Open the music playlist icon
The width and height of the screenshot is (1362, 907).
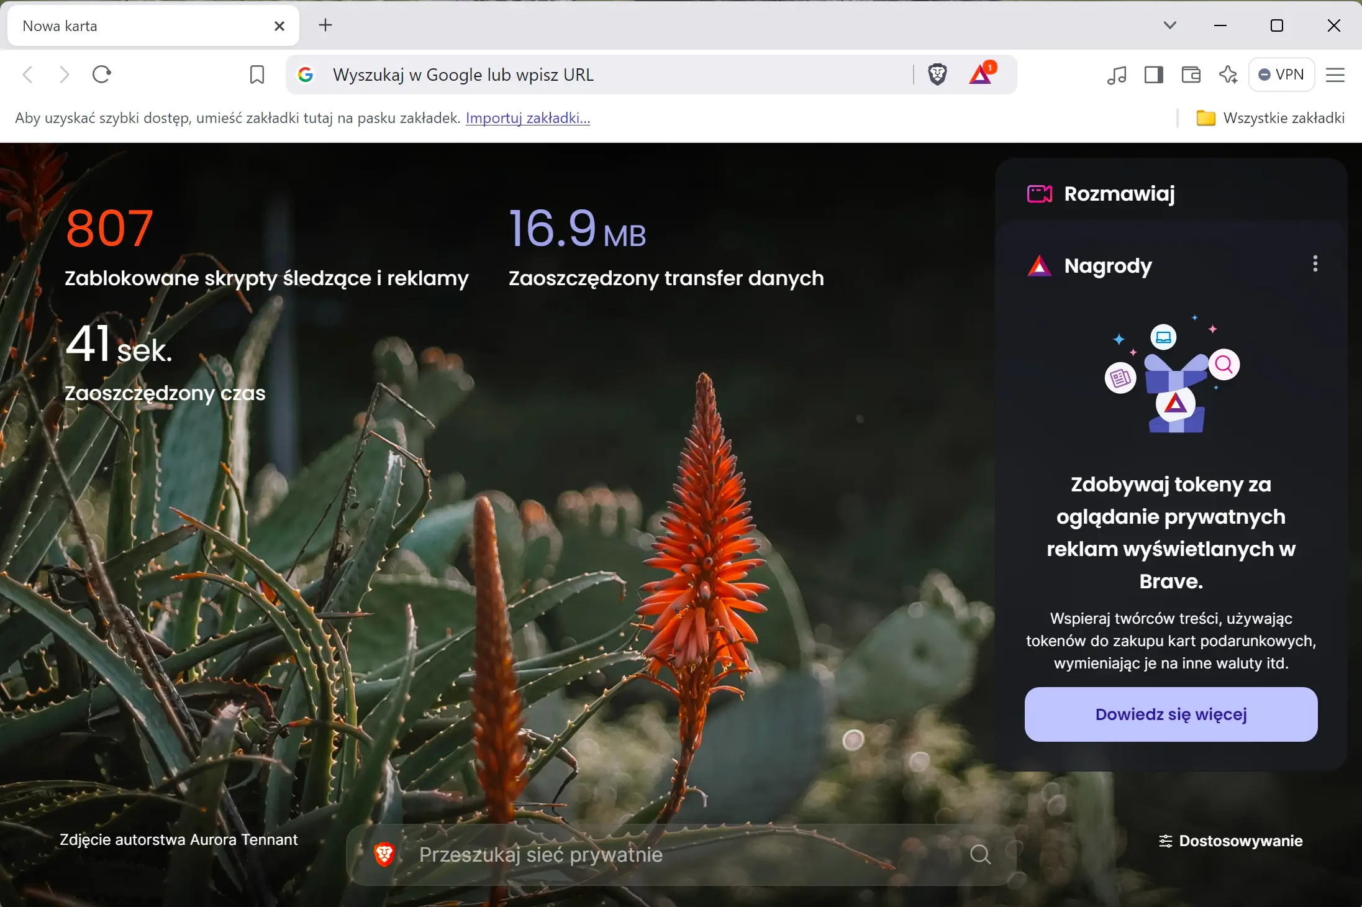1117,75
